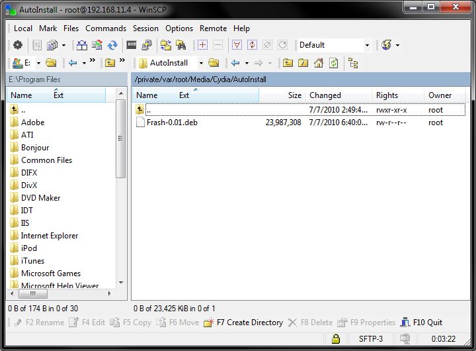Select the Frash-0.01.deb file
The image size is (476, 351).
click(172, 123)
